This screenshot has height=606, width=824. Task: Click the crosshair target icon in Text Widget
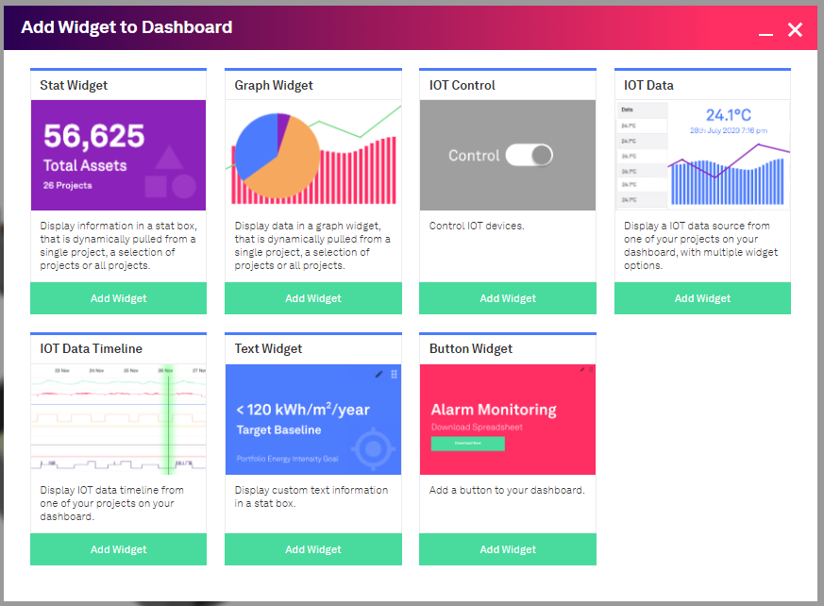(374, 448)
